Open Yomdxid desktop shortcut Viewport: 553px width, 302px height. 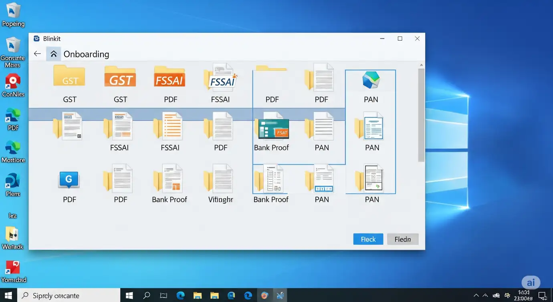[12, 268]
